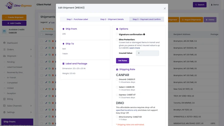This screenshot has width=224, height=126.
Task: Open Step 1 - Purchase Label tab
Action: coord(77,19)
